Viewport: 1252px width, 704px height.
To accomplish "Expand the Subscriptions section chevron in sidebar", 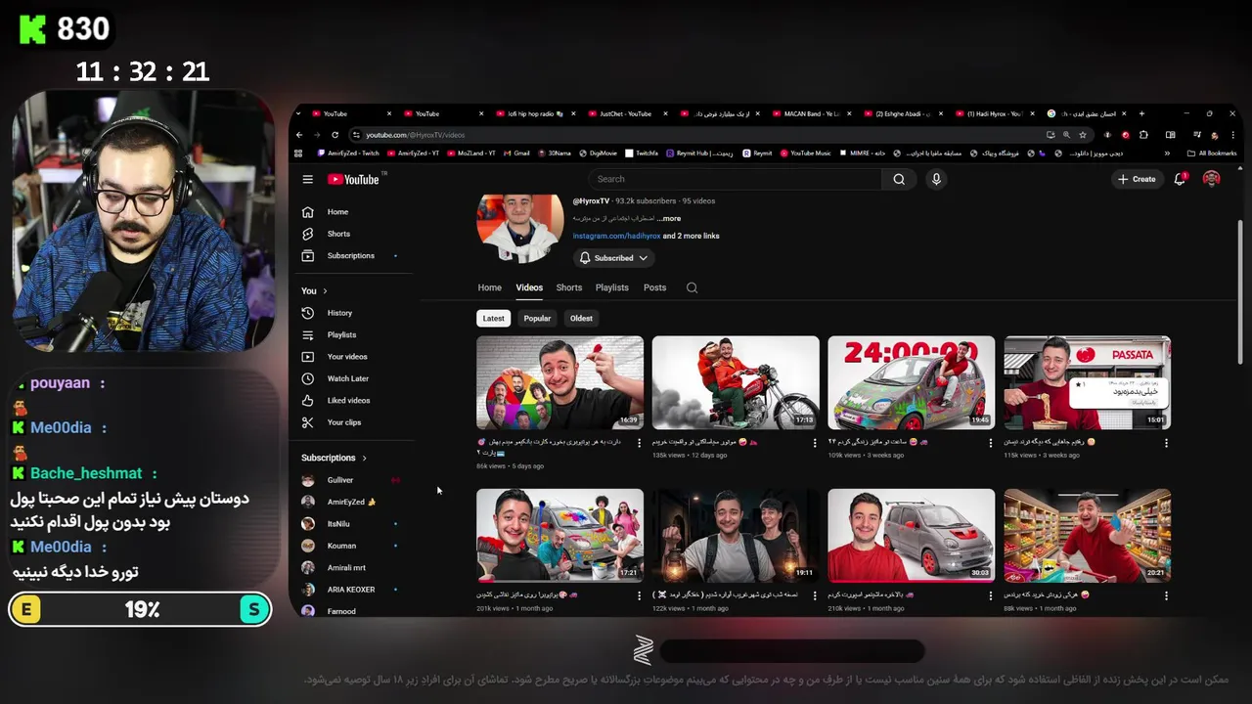I will point(364,458).
